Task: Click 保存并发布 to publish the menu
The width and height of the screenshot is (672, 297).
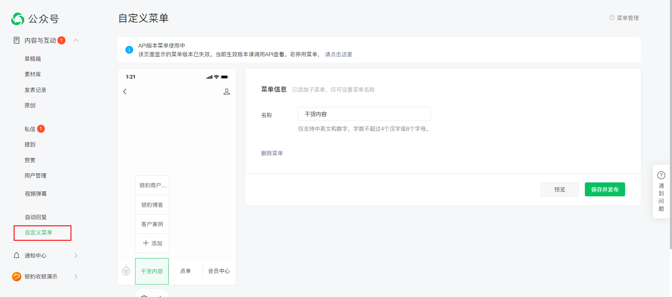Action: click(x=605, y=189)
